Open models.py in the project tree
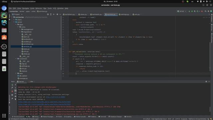This screenshot has height=120, width=213. 26,42
